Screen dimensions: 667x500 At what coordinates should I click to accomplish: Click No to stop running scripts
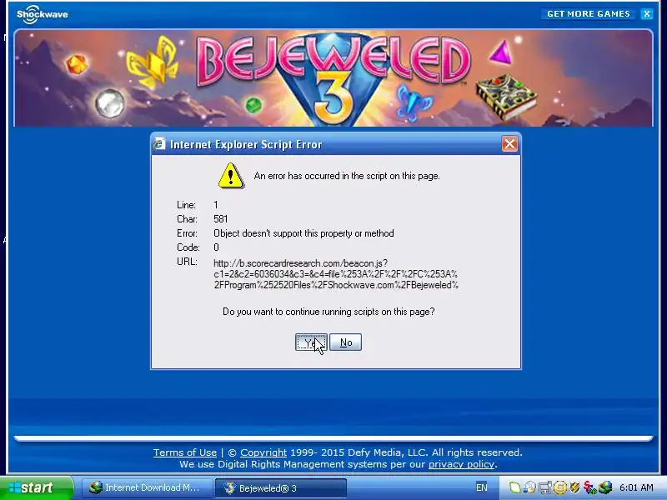(346, 342)
